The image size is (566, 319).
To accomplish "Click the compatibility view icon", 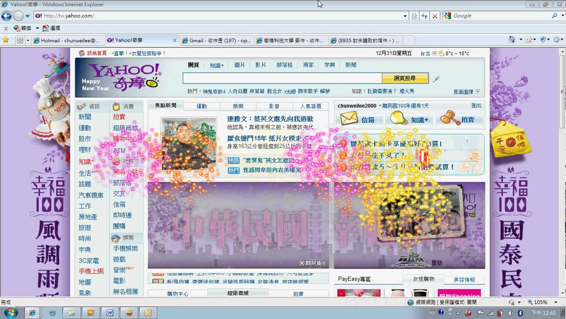I will [x=414, y=16].
